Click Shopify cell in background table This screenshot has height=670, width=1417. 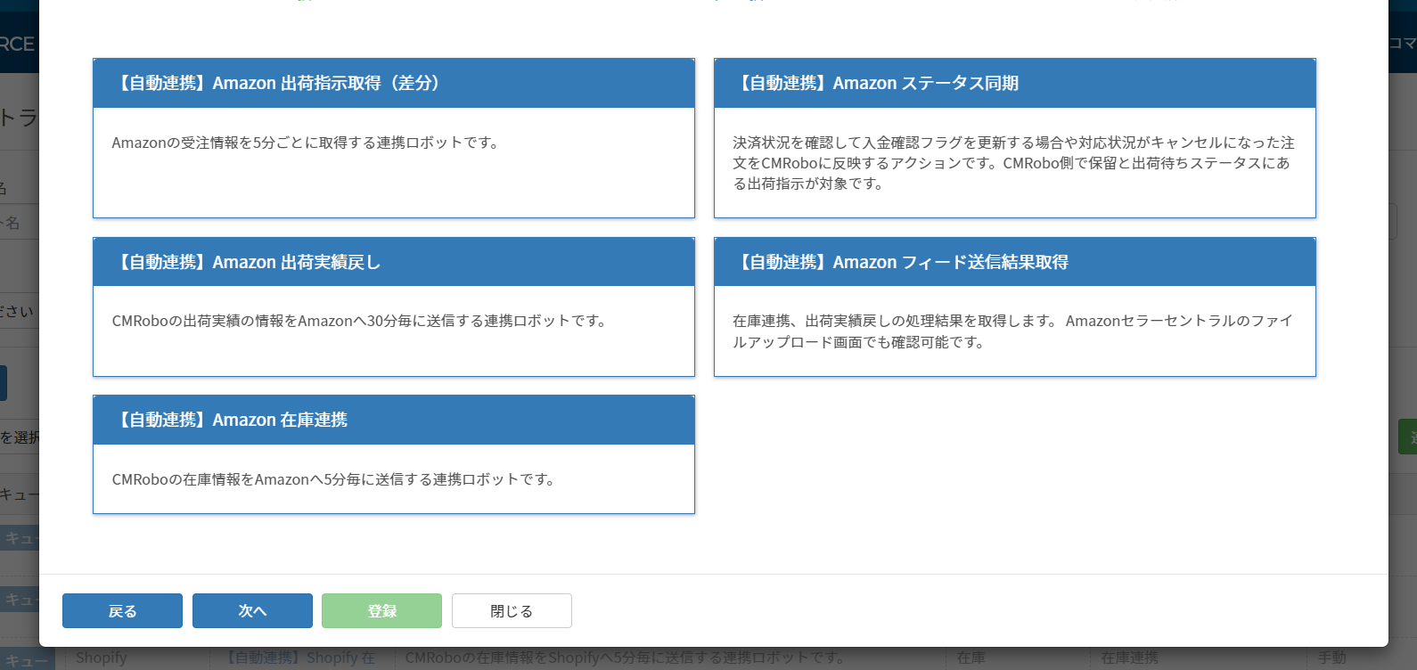pyautogui.click(x=102, y=658)
